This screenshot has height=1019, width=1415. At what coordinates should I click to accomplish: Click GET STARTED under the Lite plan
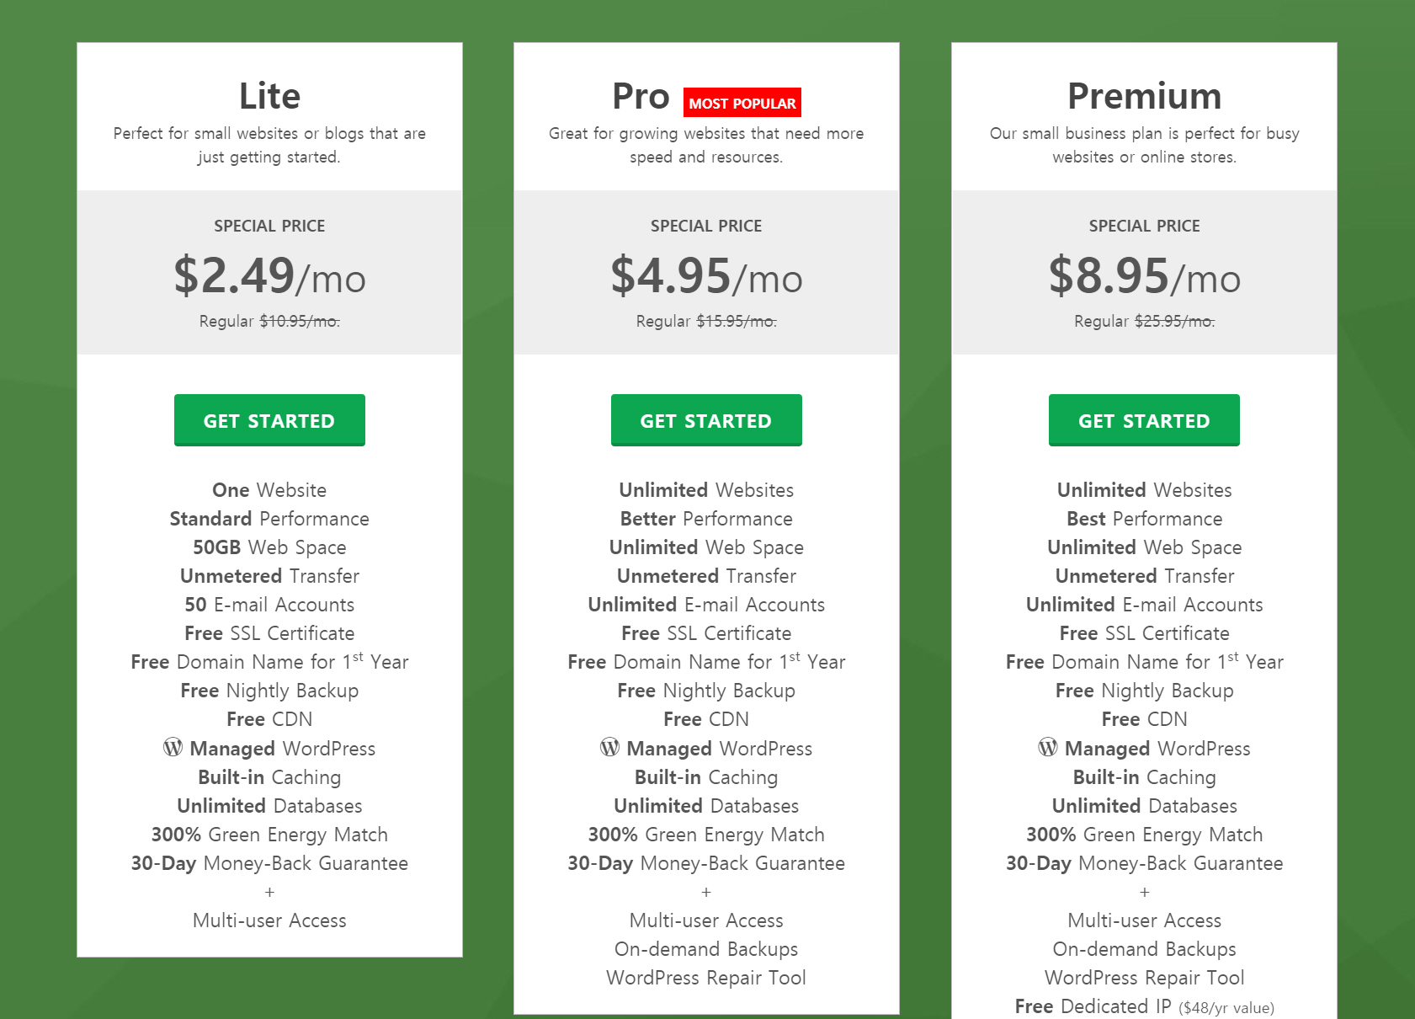point(269,419)
